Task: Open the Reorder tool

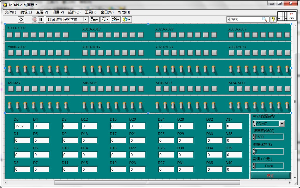Action: [x=127, y=19]
